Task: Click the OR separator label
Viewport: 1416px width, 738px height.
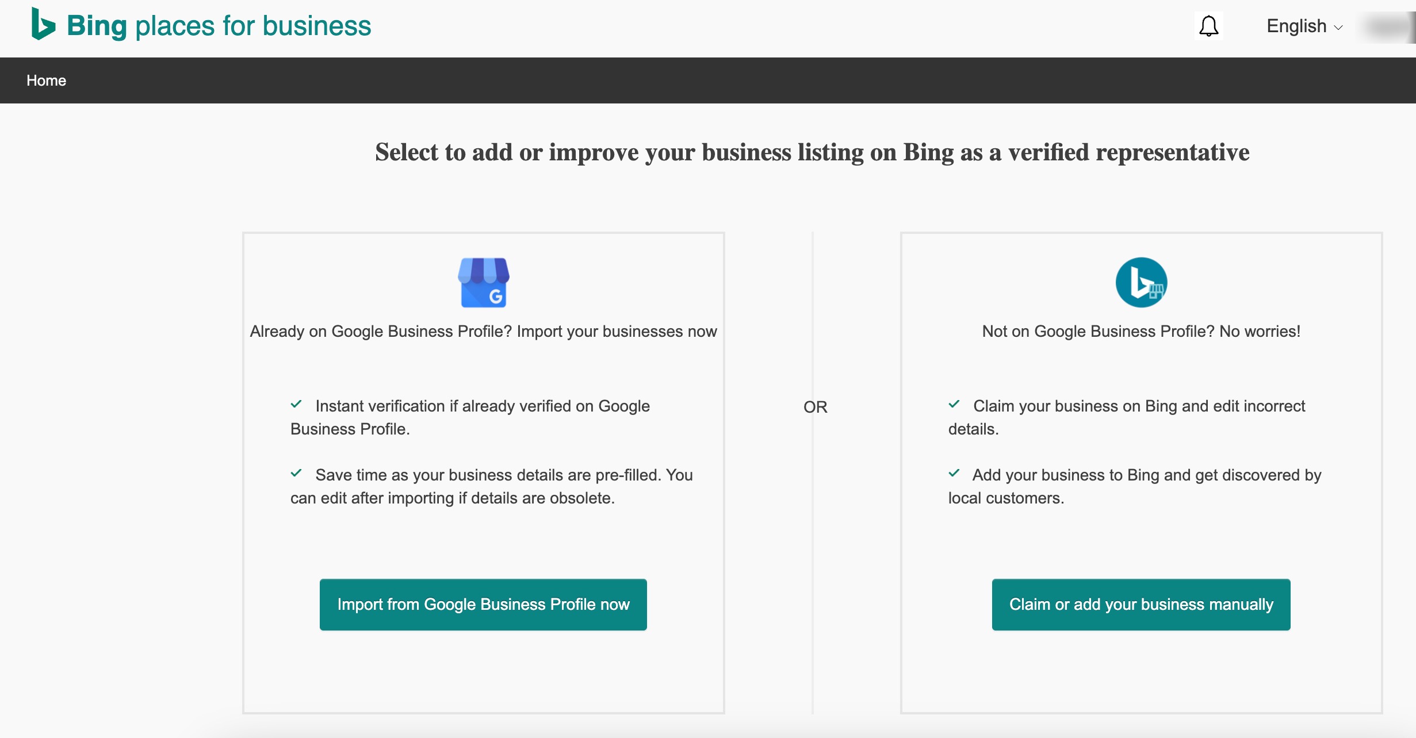Action: 815,407
